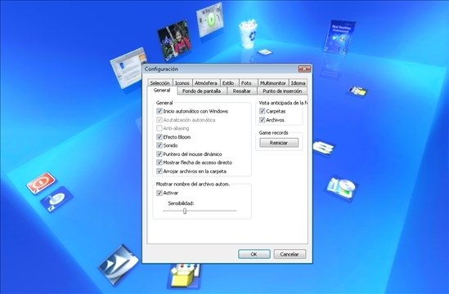Open the girl photo thumbnail on the desktop

pyautogui.click(x=174, y=39)
